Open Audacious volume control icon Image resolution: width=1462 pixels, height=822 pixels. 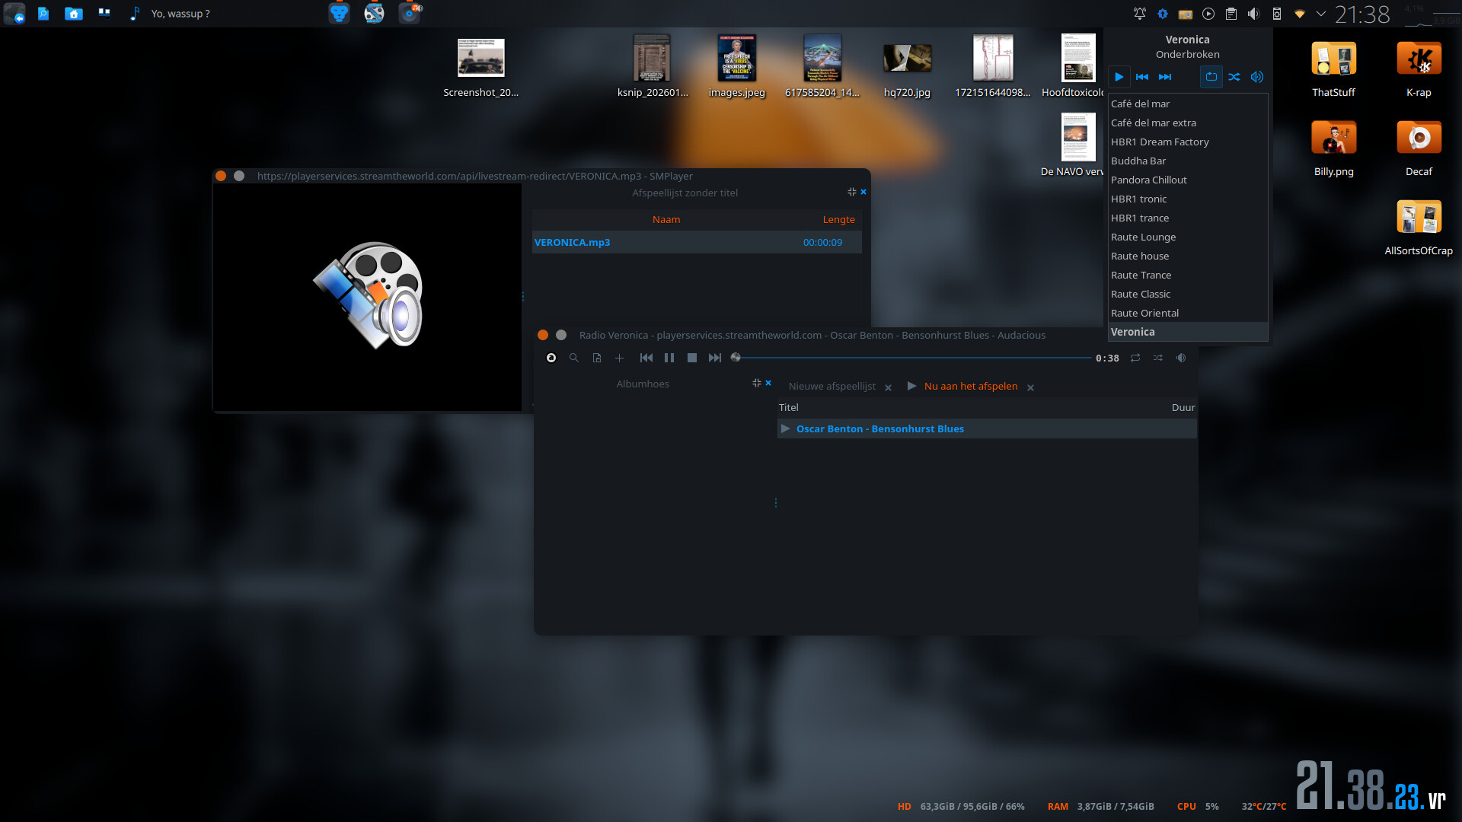click(1181, 358)
